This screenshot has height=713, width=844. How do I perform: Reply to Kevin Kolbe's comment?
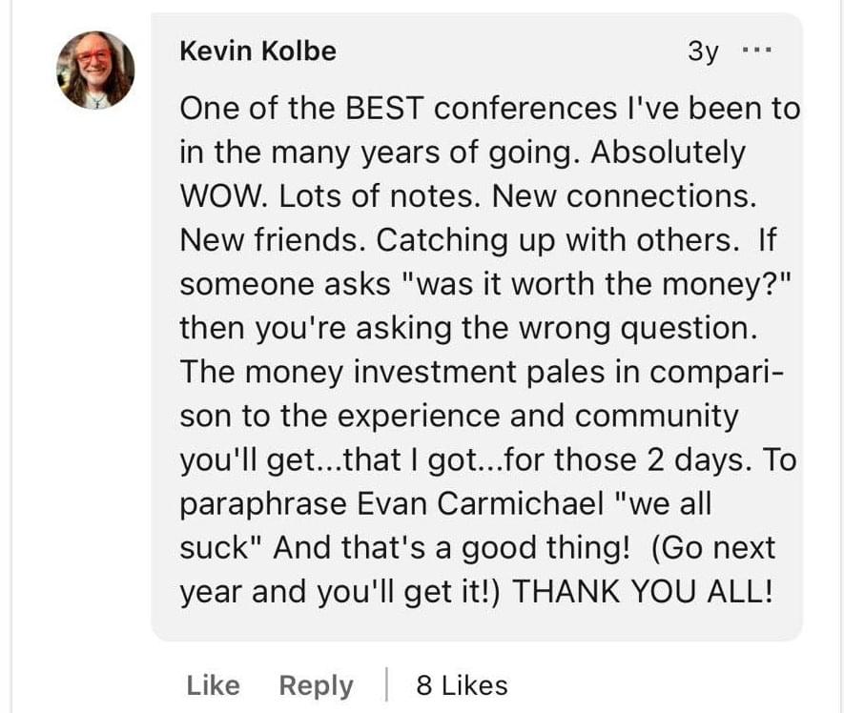[x=316, y=686]
